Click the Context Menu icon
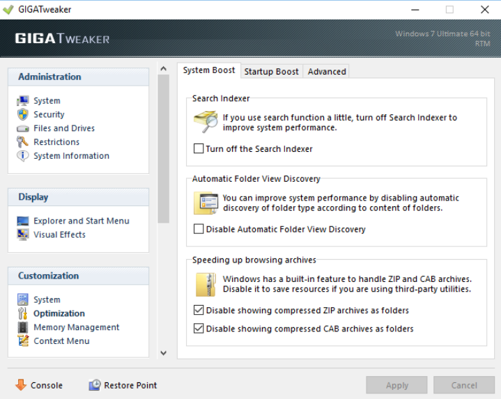 (23, 341)
